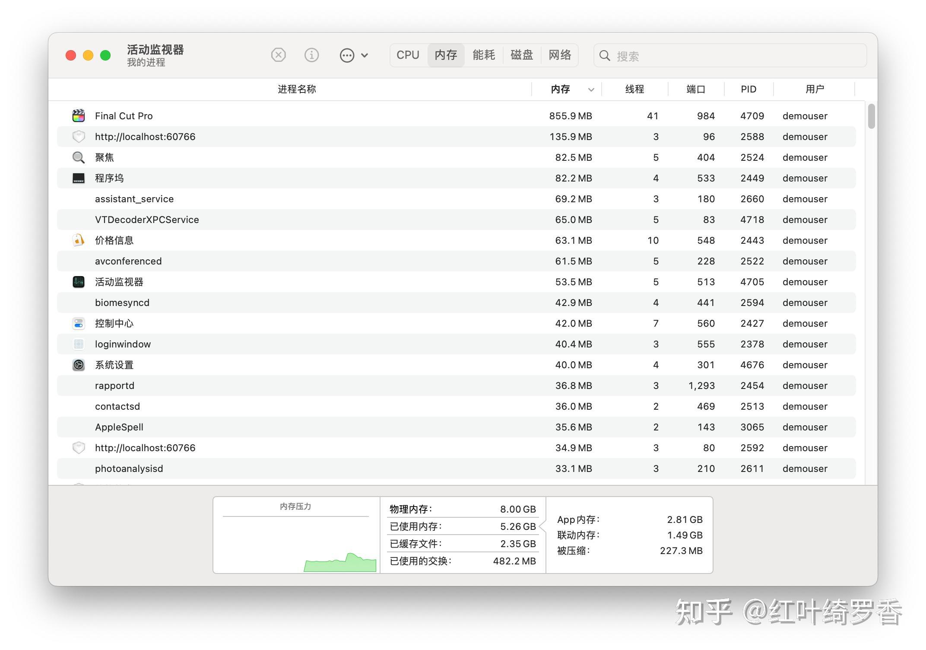Screen dimensions: 926x650
Task: Switch to the CPU tab
Action: click(x=407, y=55)
